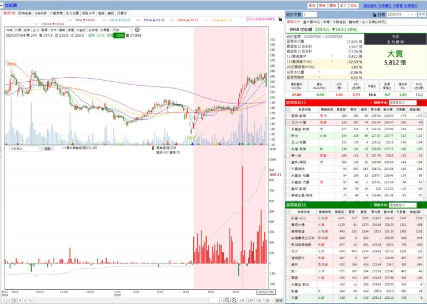Tick the 永豐金-勤南 row checkbox

[288, 130]
